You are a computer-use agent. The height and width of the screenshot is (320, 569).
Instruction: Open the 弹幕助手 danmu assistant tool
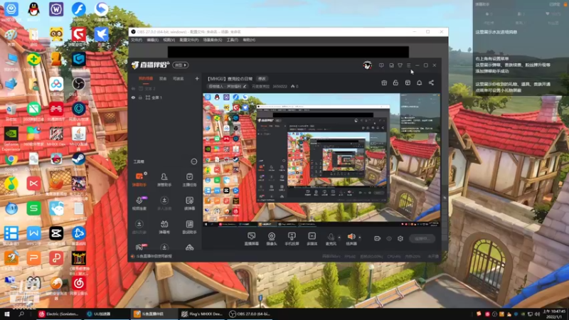coord(139,179)
